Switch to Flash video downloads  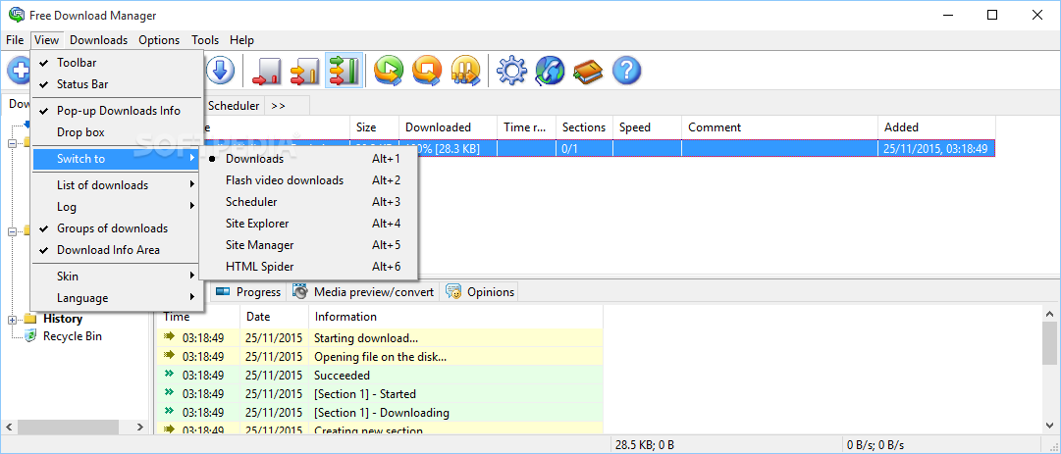point(308,180)
